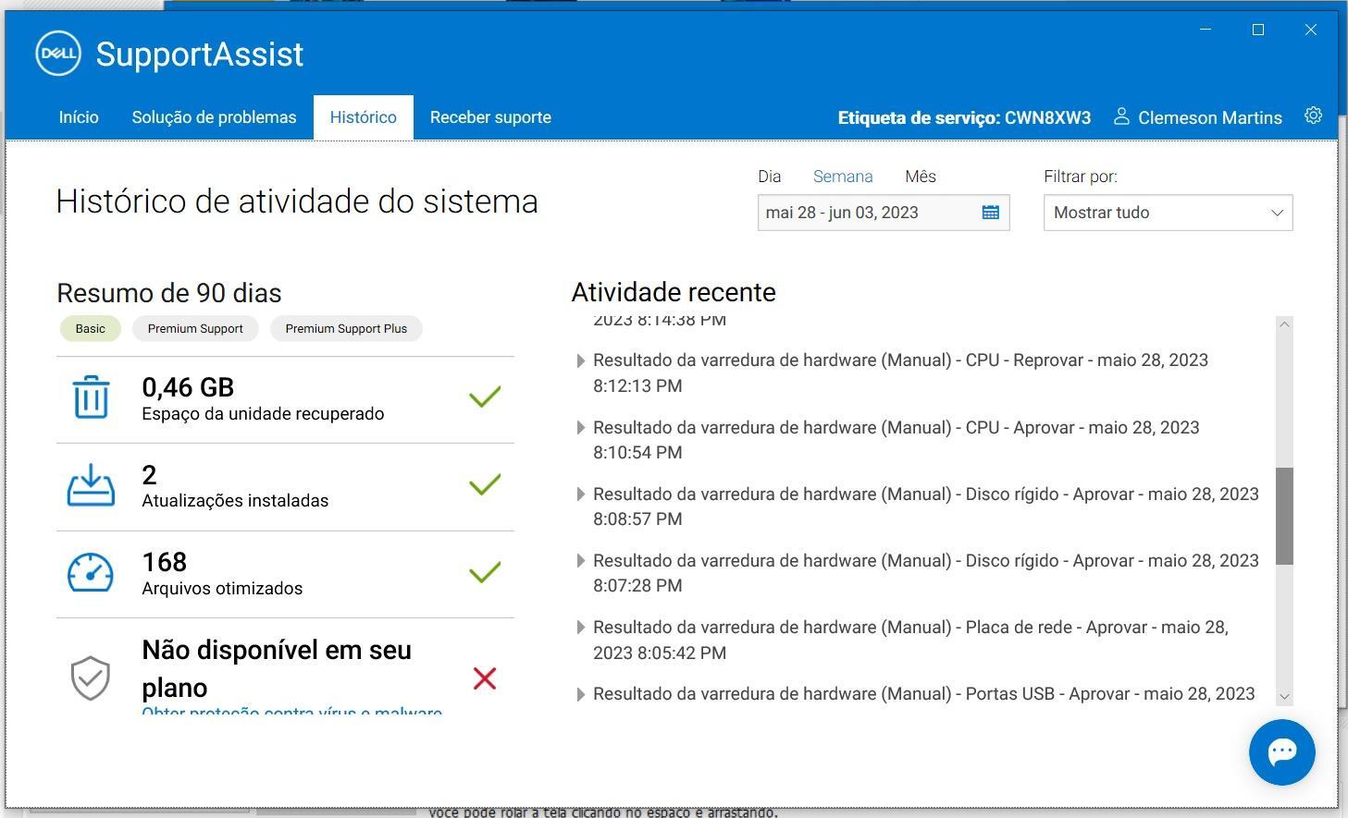The width and height of the screenshot is (1348, 818).
Task: Click the 'Atividade recente' heading
Action: click(x=674, y=292)
